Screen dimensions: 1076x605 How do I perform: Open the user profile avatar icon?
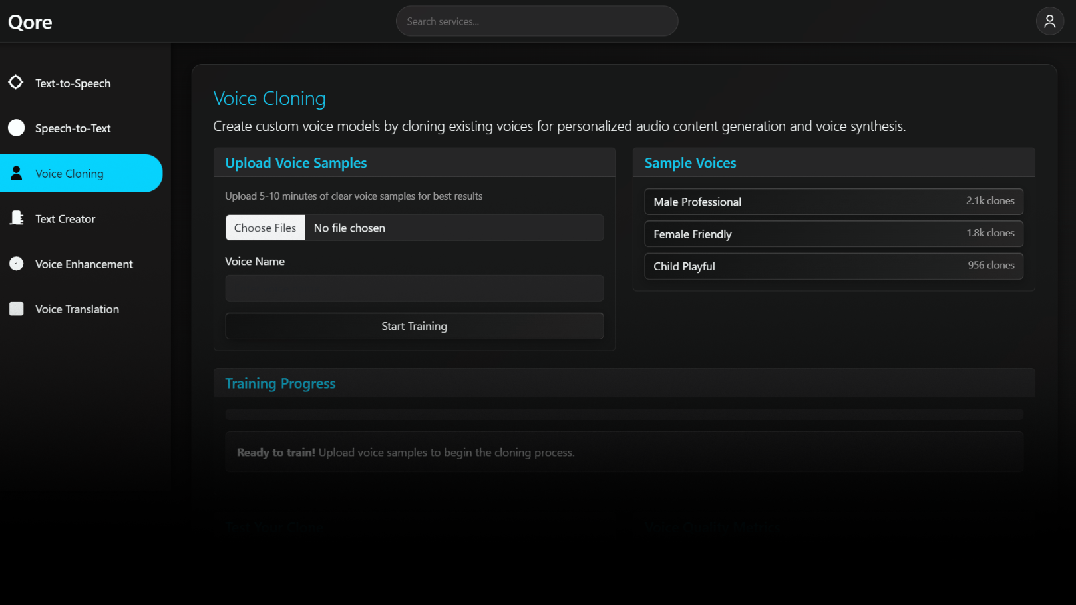[x=1049, y=21]
